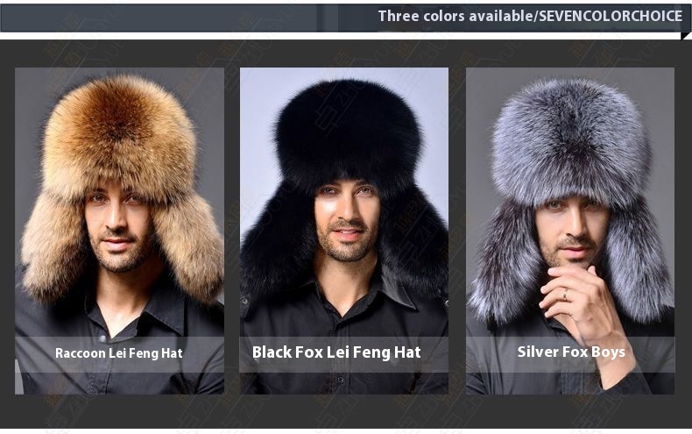The height and width of the screenshot is (434, 692).
Task: Click the SEVENCOLORCHOICE text in the banner
Action: coord(611,16)
